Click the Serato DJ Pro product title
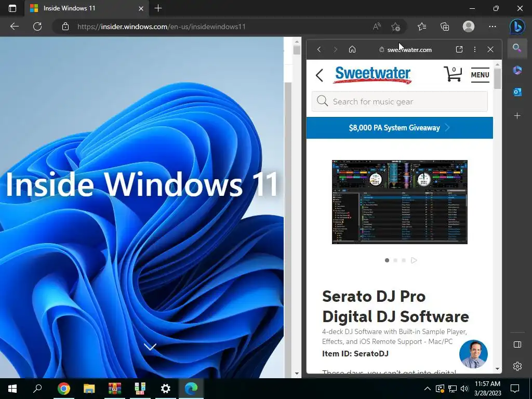 pos(395,307)
